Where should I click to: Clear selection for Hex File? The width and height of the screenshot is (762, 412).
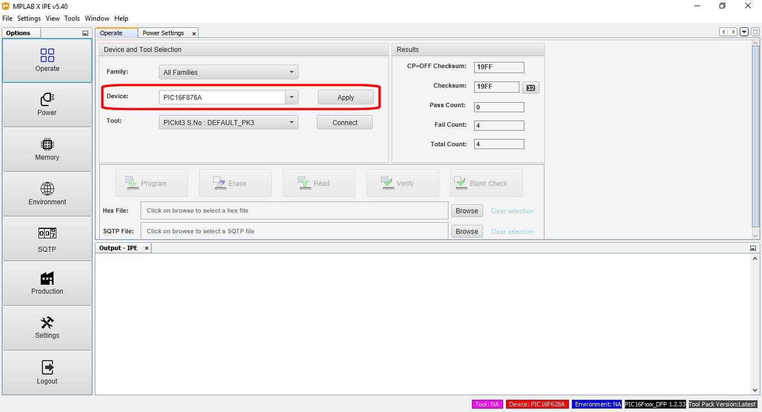[512, 211]
